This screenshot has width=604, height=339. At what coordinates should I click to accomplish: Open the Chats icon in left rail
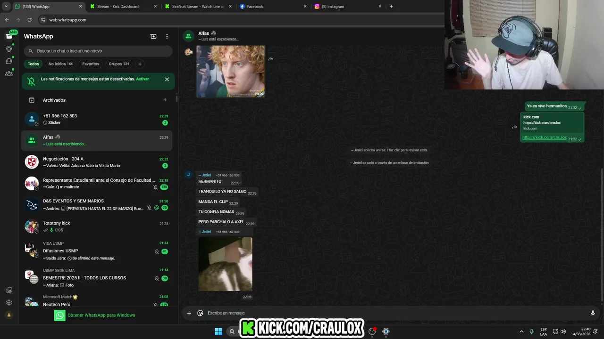tap(9, 36)
